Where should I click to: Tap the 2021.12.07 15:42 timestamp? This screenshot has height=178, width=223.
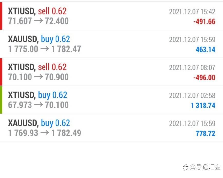[x=192, y=12]
